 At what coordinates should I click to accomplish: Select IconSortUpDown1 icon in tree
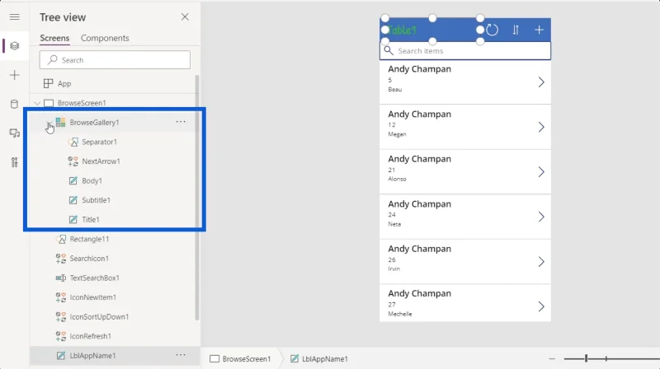60,317
